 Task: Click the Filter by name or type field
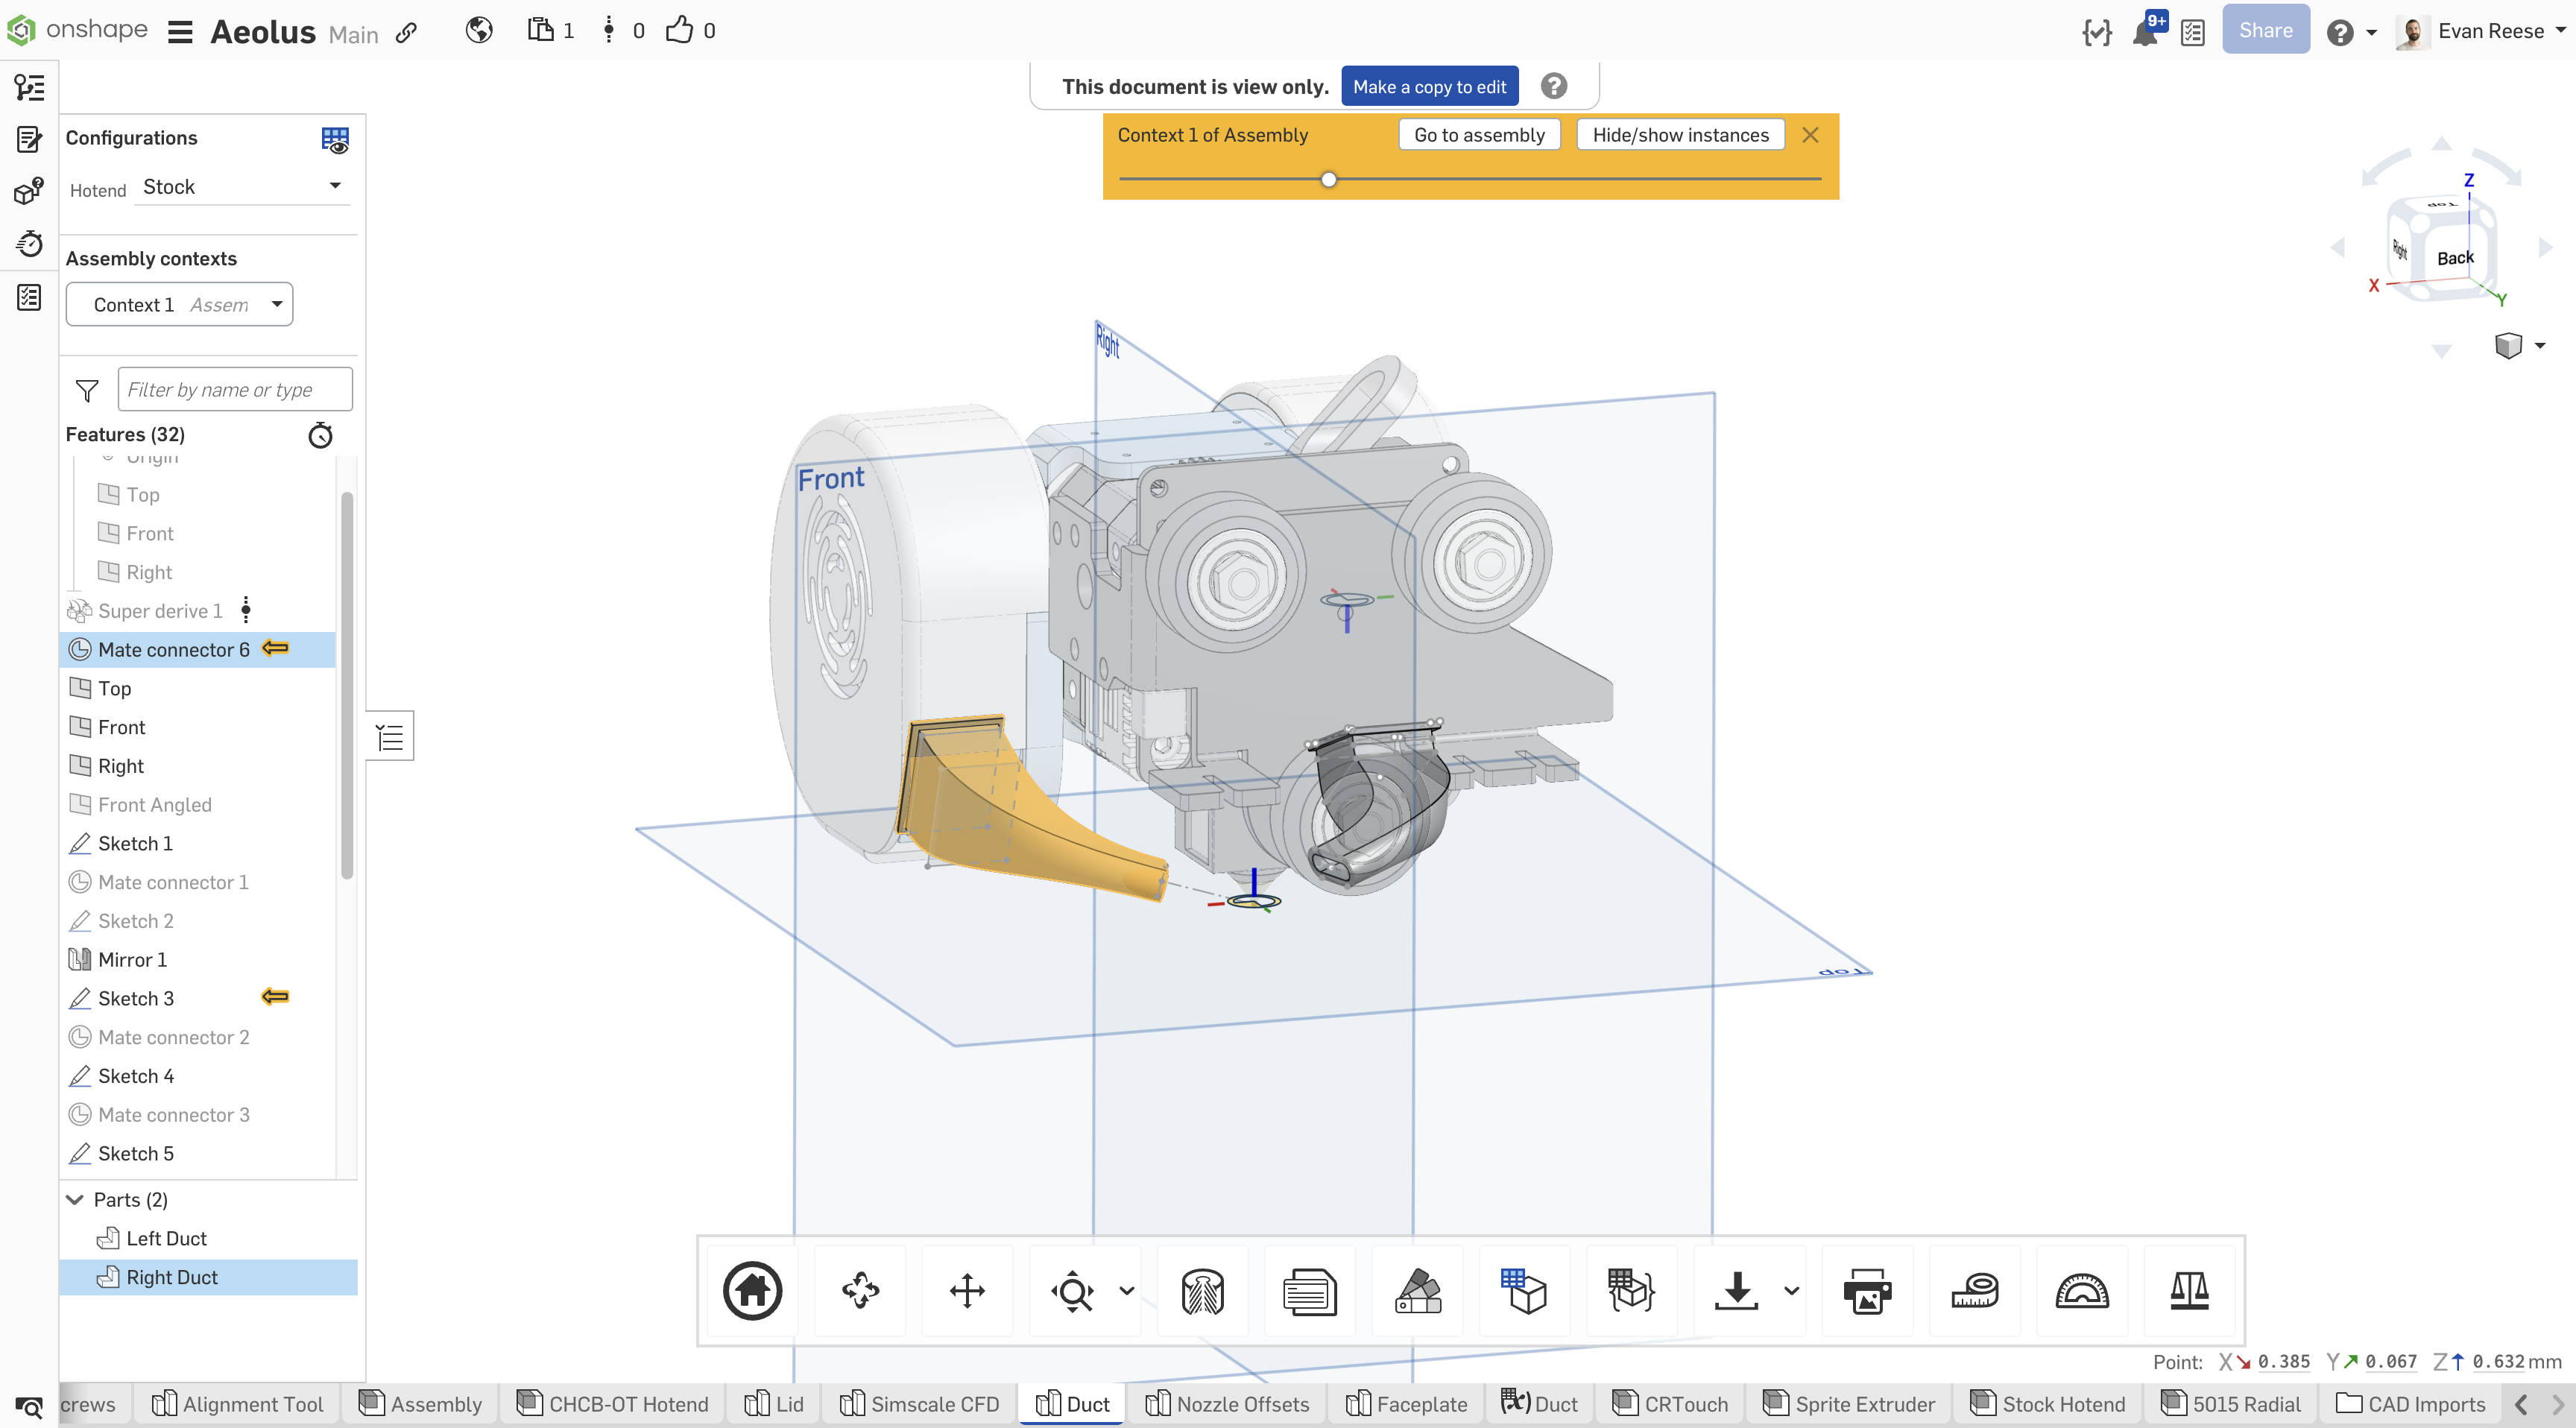click(234, 390)
